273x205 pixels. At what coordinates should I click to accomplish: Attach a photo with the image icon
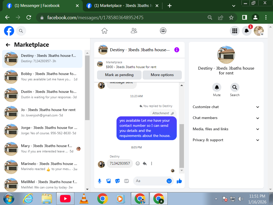(109, 181)
